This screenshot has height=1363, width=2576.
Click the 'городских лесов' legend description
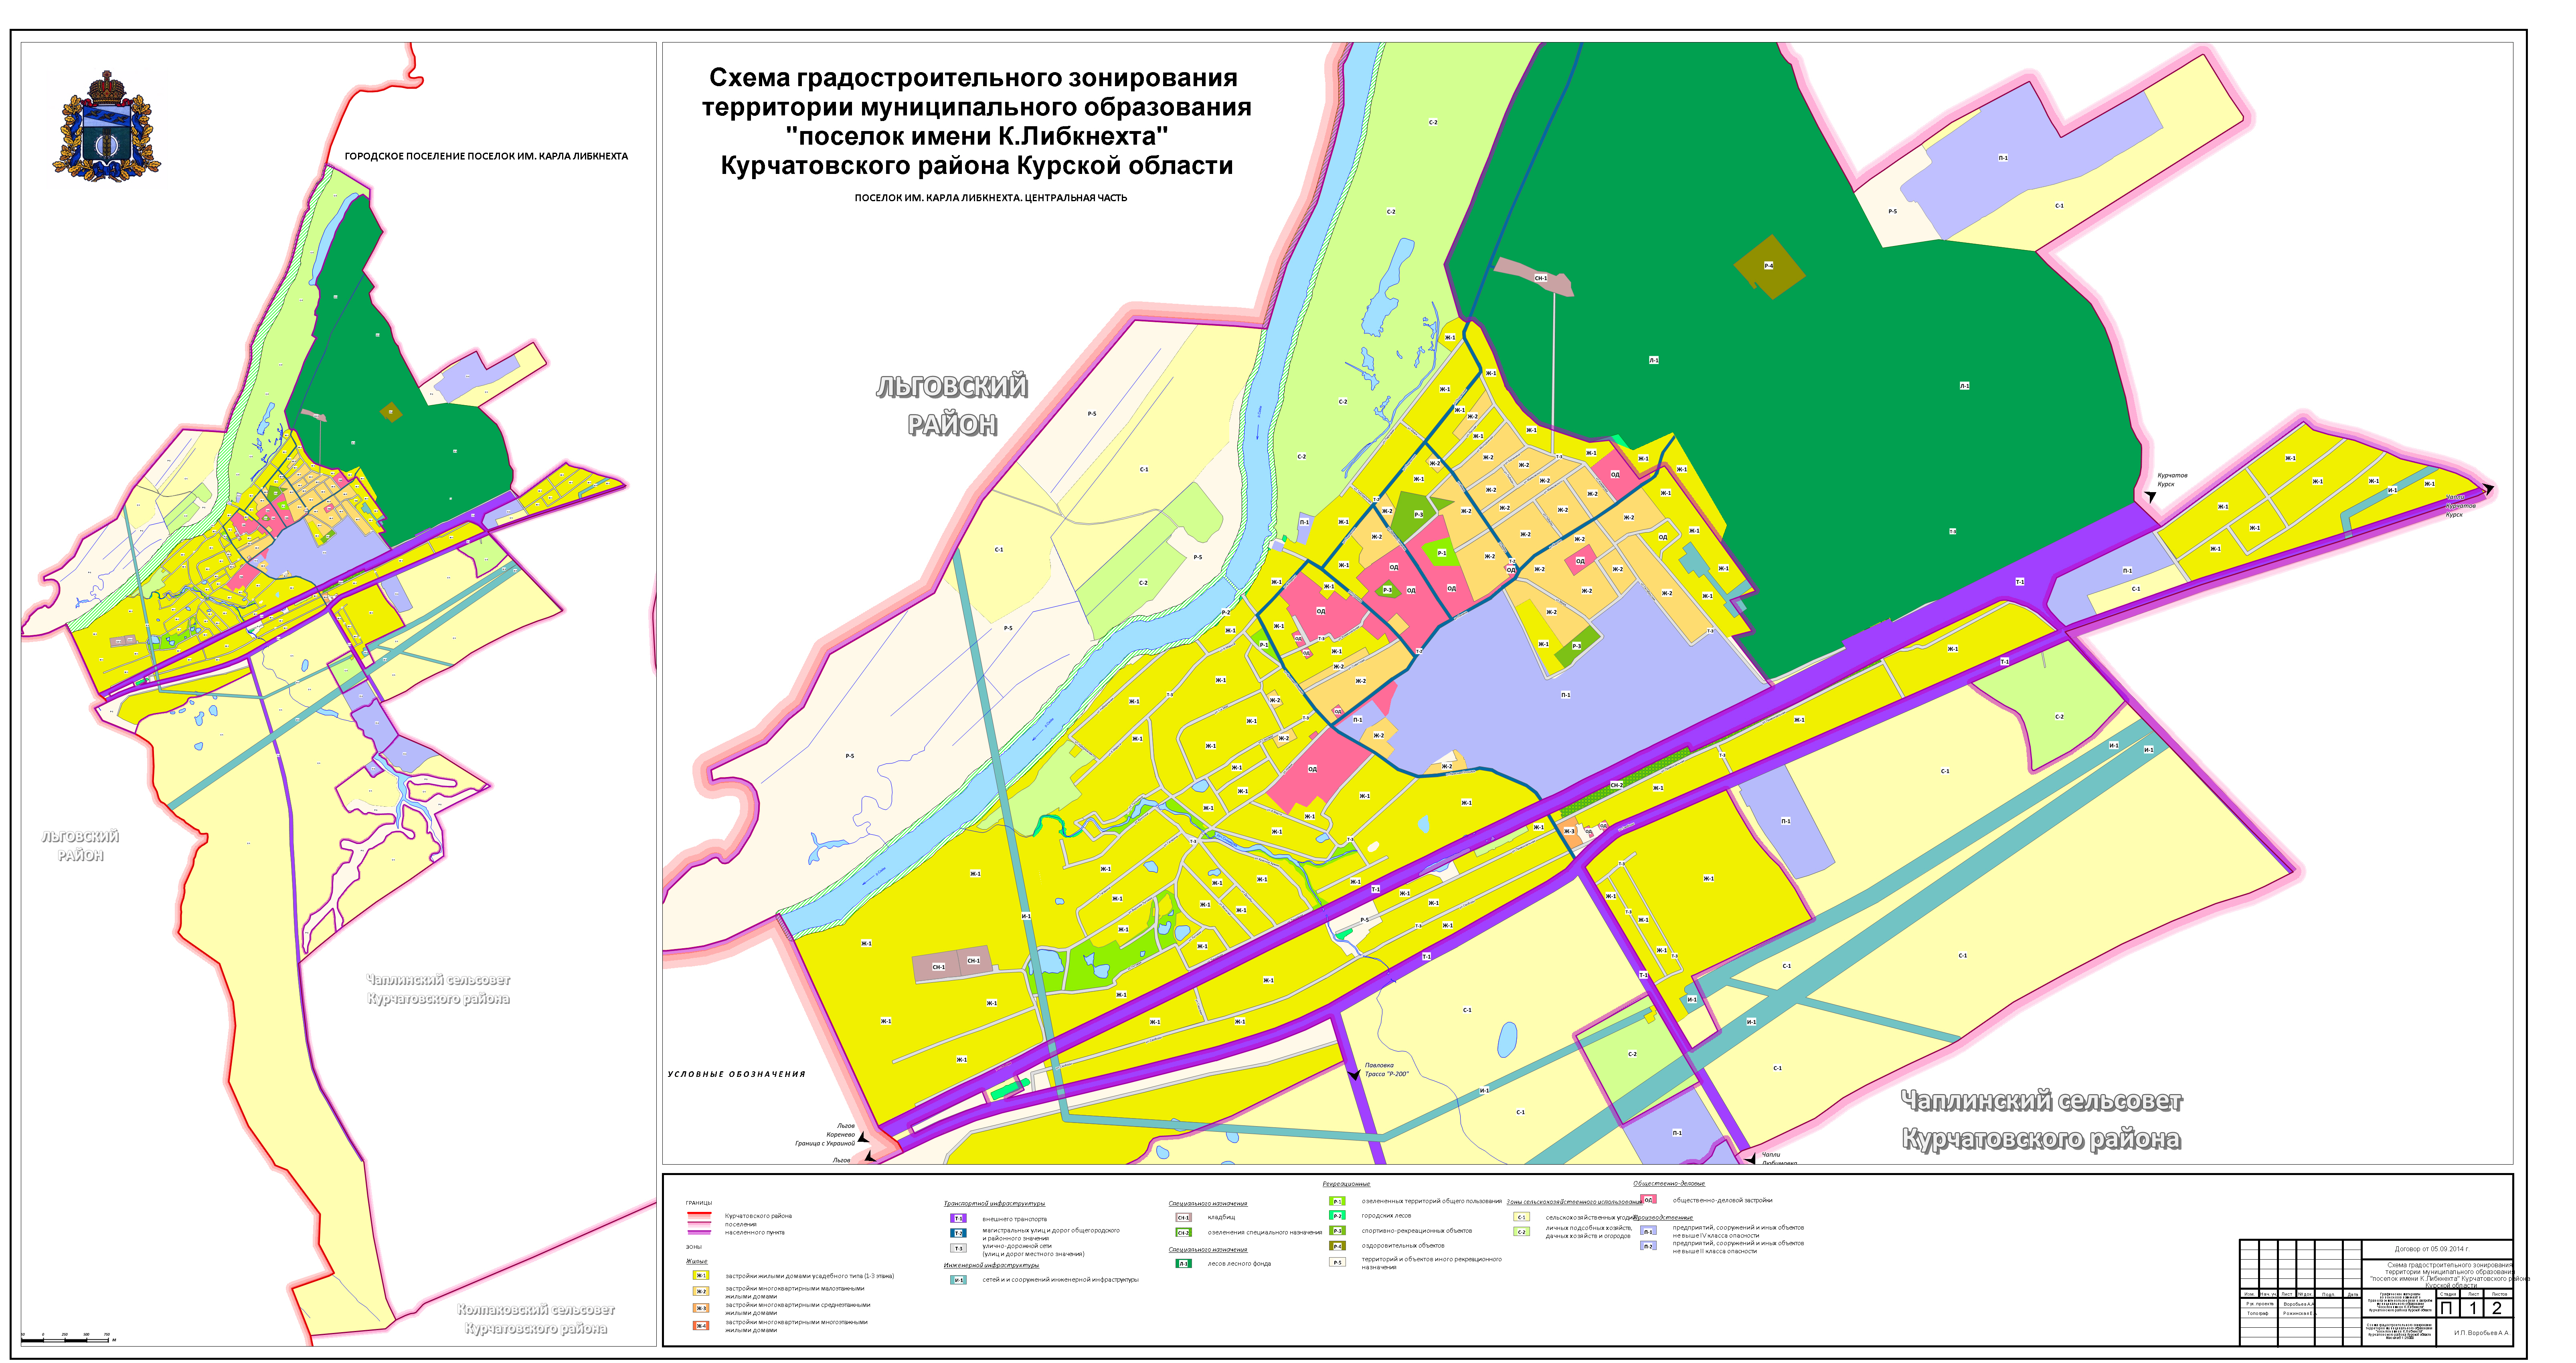(x=1386, y=1216)
